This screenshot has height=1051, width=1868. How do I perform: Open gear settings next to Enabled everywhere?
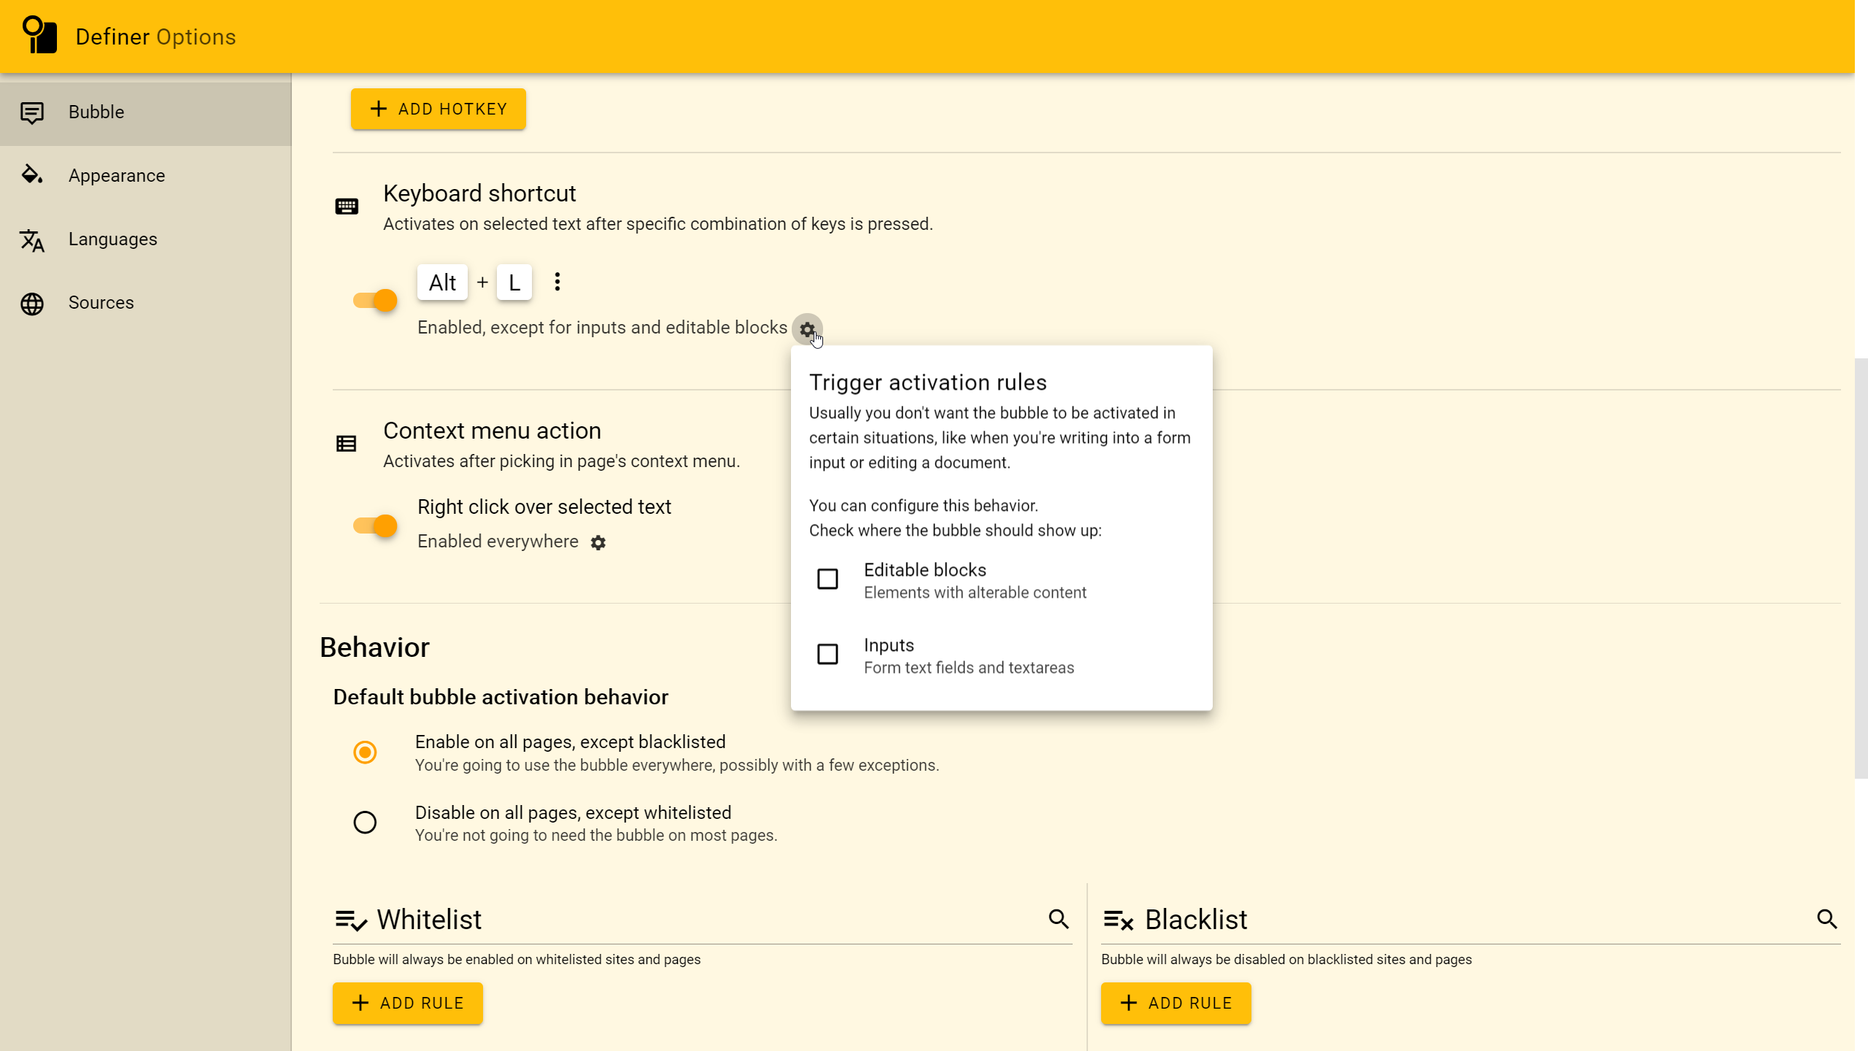point(598,542)
